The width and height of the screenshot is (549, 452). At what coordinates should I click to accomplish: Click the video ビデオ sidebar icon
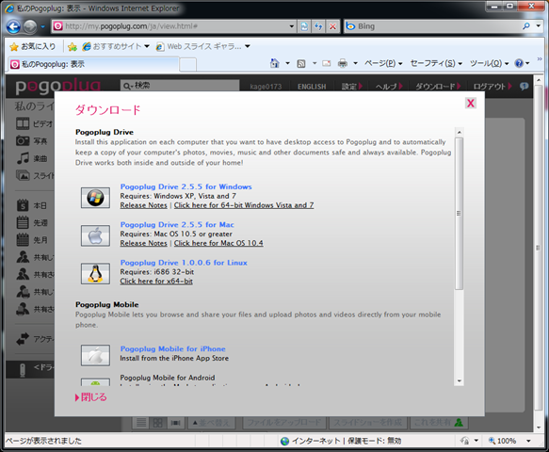23,123
